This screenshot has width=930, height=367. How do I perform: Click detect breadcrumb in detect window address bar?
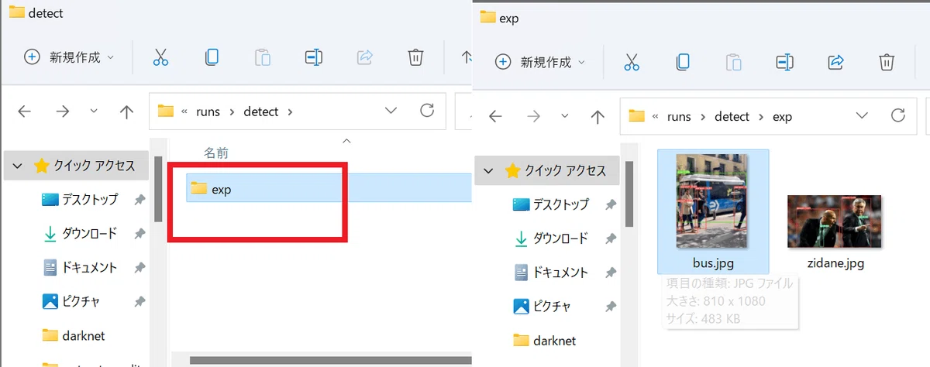260,111
